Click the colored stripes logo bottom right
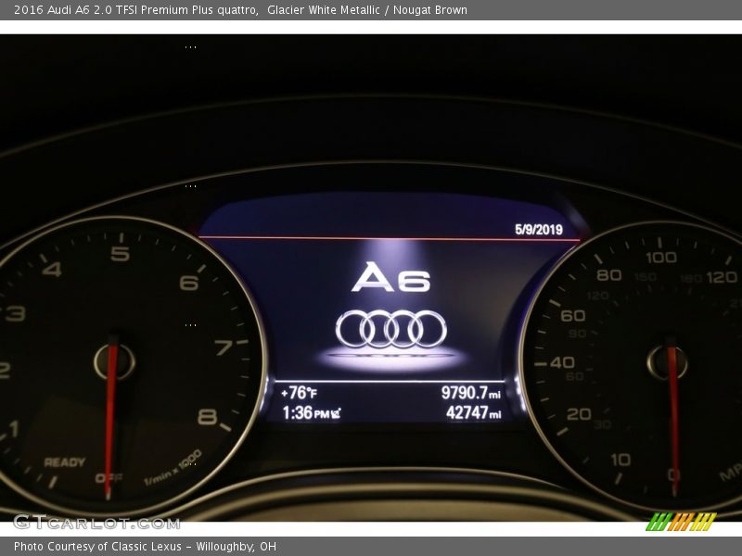The image size is (742, 556). click(681, 522)
